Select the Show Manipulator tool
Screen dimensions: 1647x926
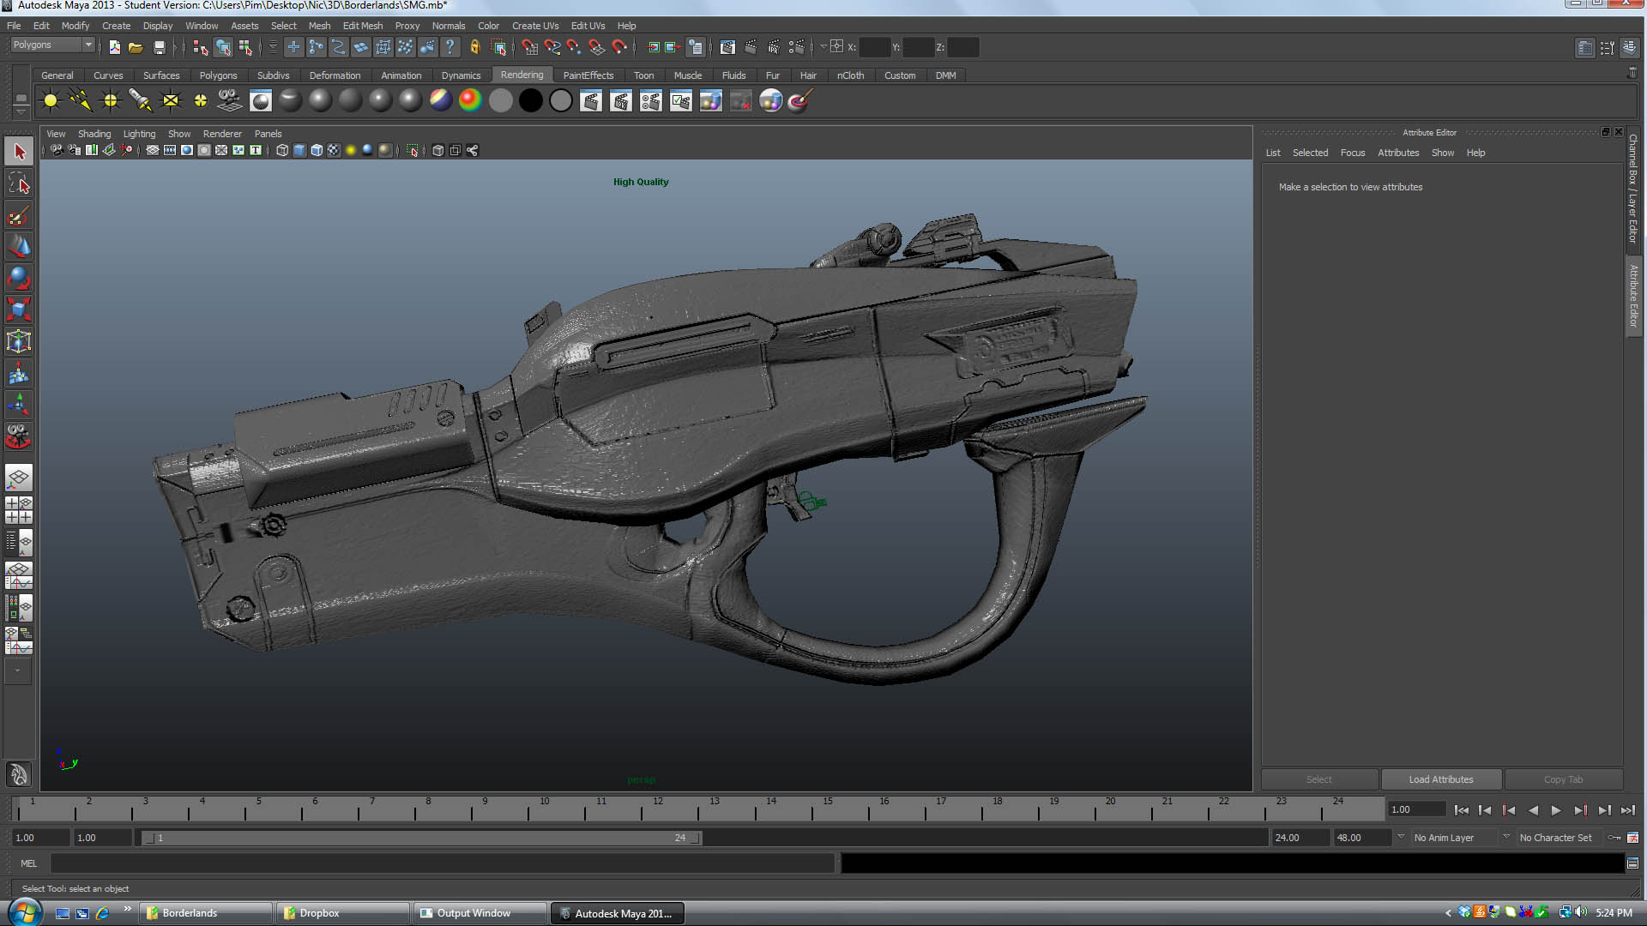19,405
